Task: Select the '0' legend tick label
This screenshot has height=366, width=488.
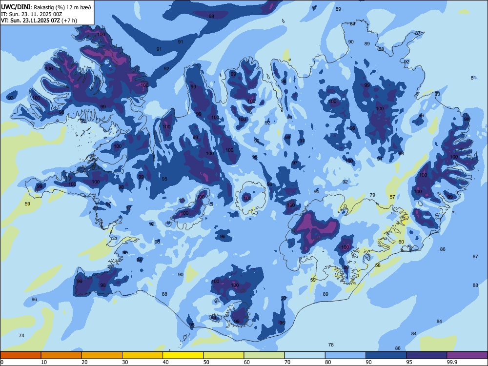Action: tap(2, 362)
